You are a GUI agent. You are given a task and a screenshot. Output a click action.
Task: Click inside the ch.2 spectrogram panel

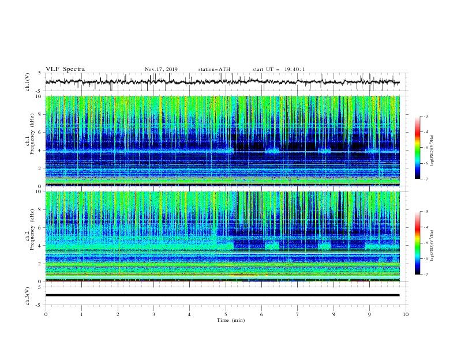(222, 236)
